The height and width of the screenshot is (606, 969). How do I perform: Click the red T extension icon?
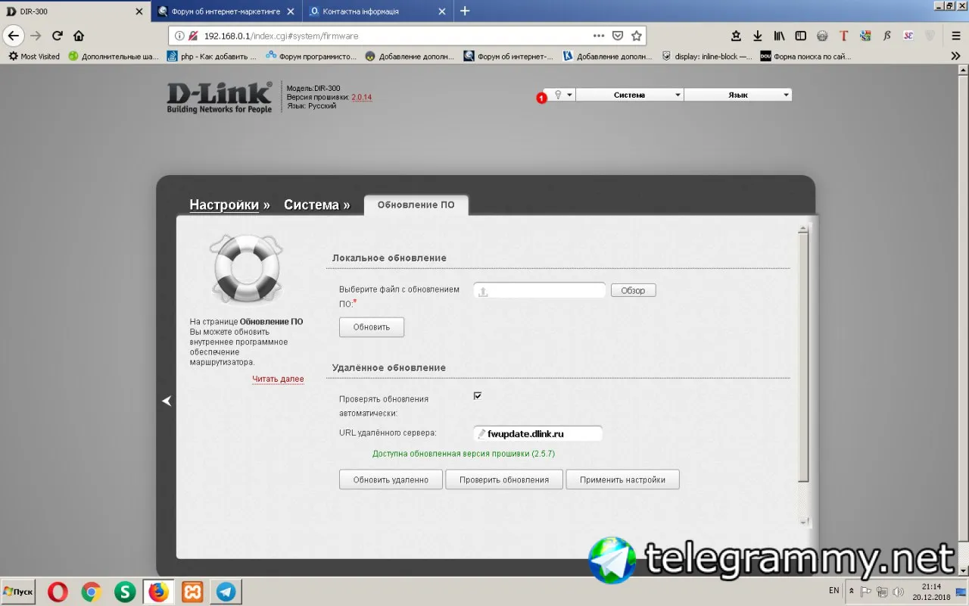pyautogui.click(x=844, y=36)
